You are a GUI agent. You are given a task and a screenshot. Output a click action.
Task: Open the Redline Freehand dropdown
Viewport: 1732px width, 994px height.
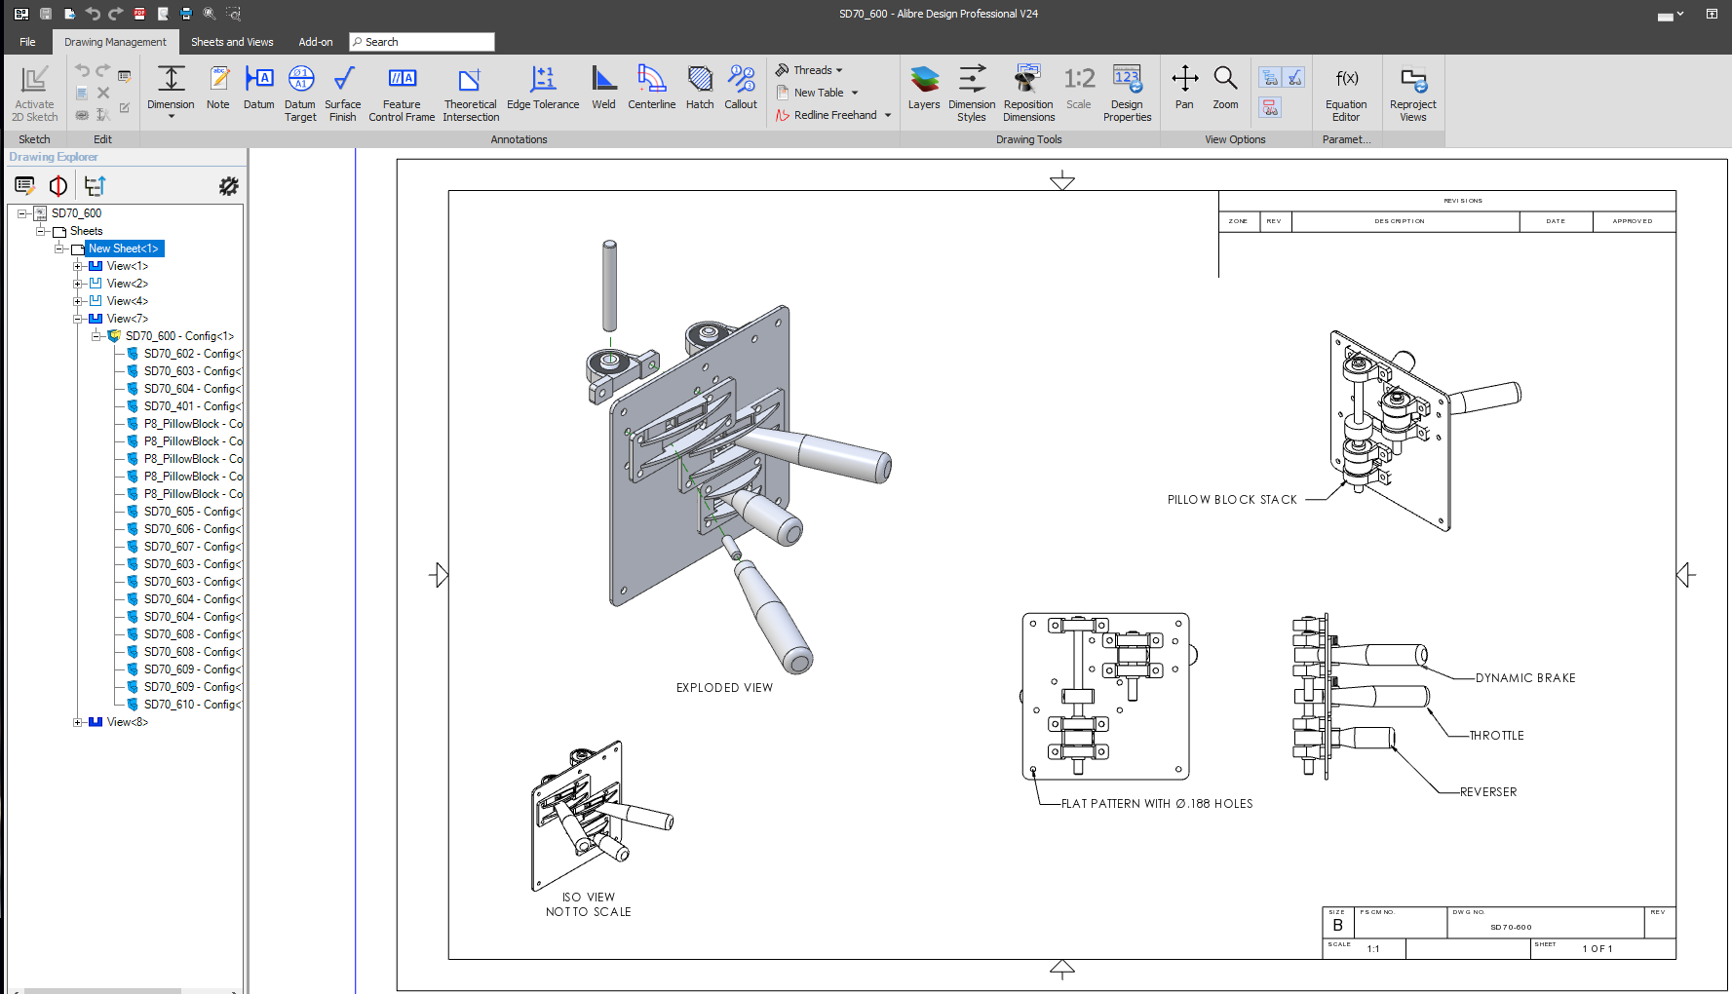833,115
